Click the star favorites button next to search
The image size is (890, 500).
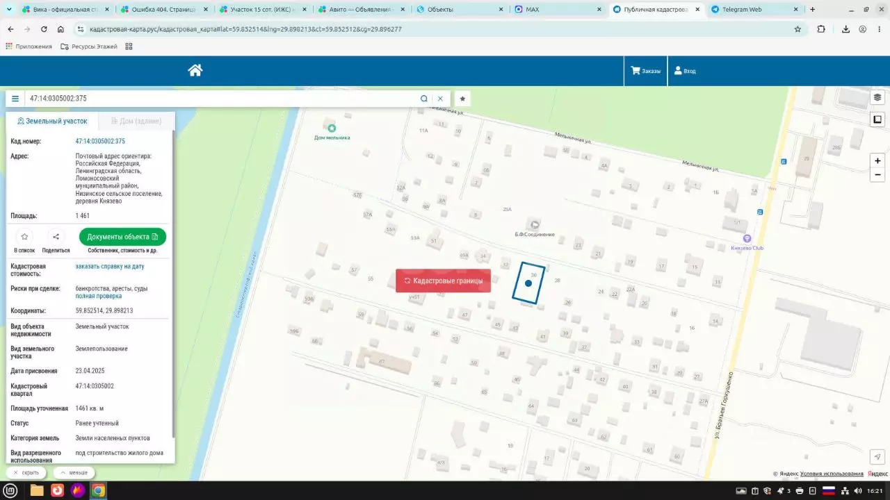462,99
